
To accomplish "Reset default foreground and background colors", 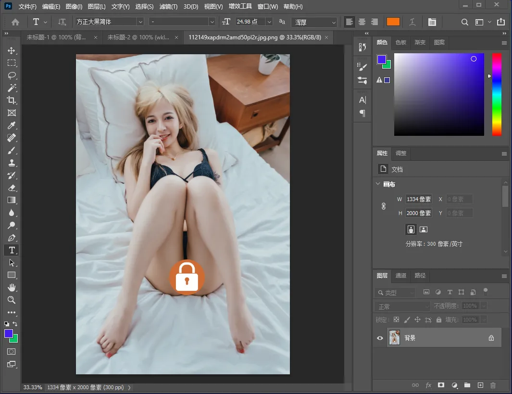I will click(x=7, y=323).
